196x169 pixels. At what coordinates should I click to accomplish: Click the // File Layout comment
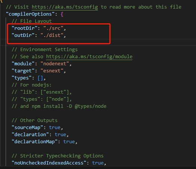tap(32, 21)
